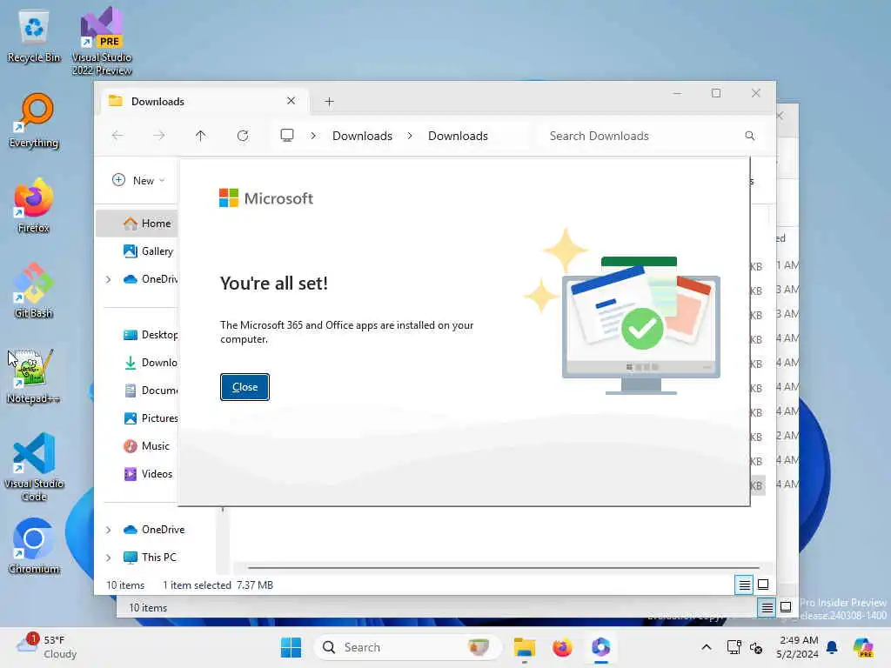Open Visual Studio 2022 Preview shortcut
Viewport: 891px width, 668px height.
(102, 42)
